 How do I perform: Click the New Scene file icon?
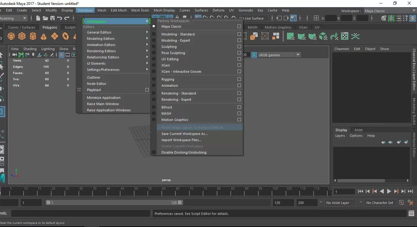point(38,18)
